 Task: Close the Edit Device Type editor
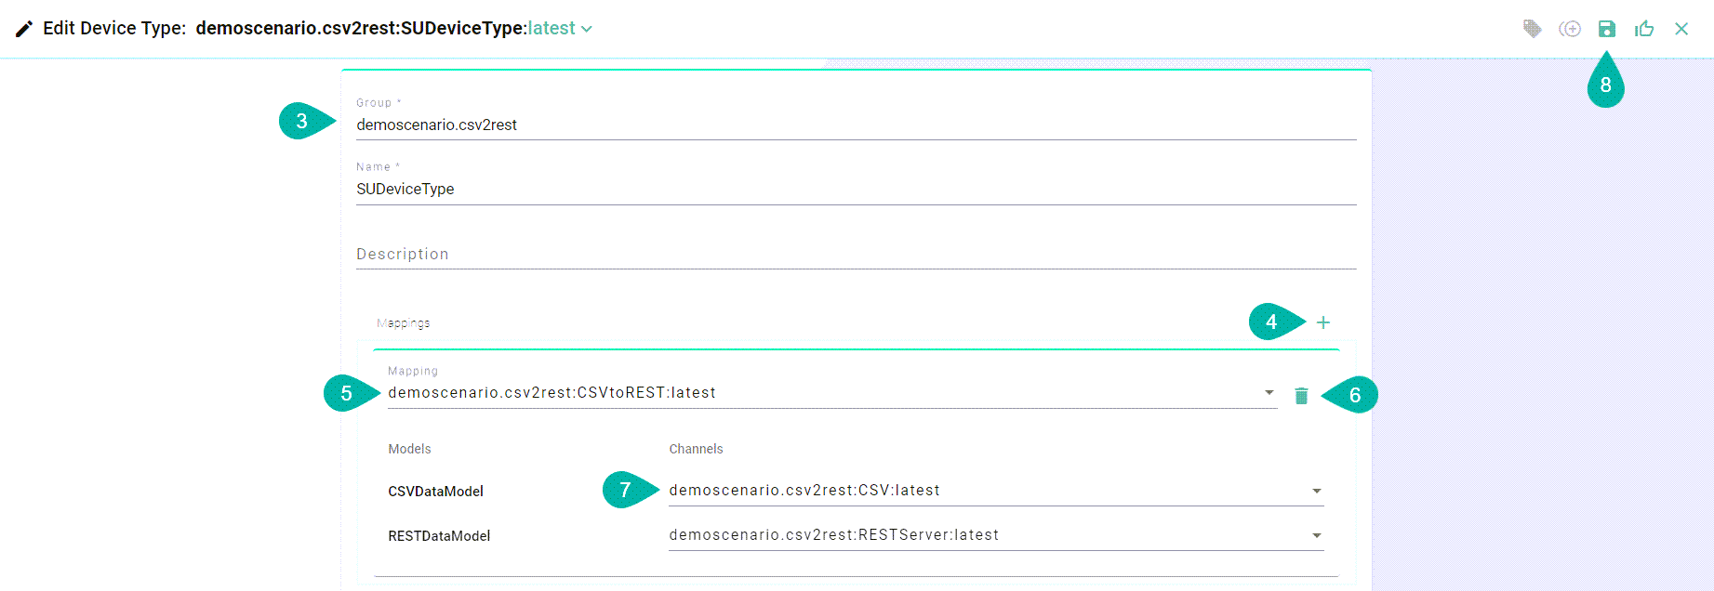coord(1681,29)
